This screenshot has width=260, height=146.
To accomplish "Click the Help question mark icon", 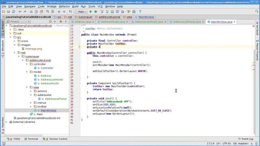I will (140, 12).
